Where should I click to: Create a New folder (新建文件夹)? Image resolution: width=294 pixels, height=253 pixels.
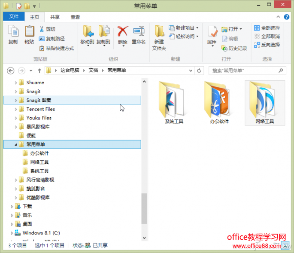pos(159,38)
